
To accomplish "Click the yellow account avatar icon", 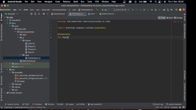I will coord(180,10).
